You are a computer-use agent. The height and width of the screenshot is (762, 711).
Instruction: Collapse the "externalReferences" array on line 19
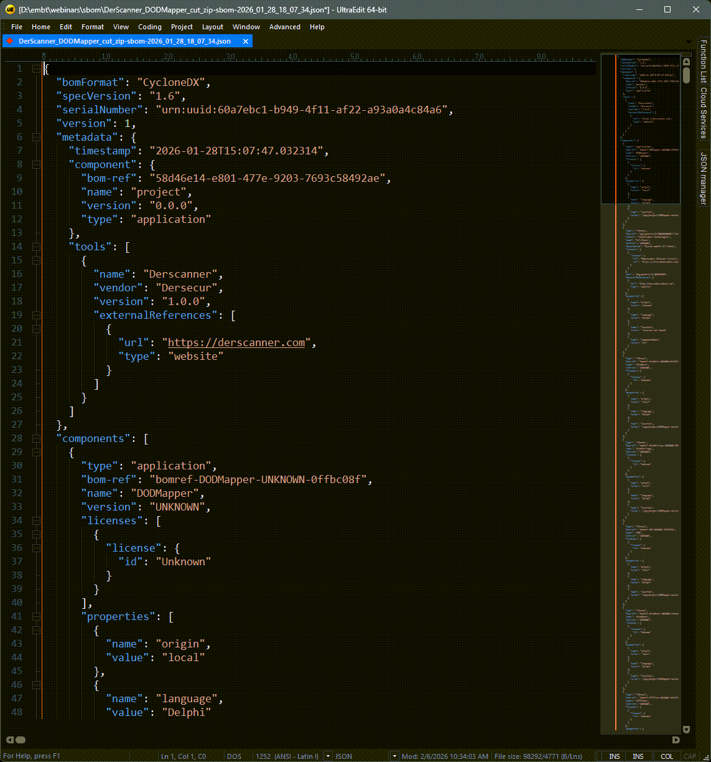click(36, 315)
